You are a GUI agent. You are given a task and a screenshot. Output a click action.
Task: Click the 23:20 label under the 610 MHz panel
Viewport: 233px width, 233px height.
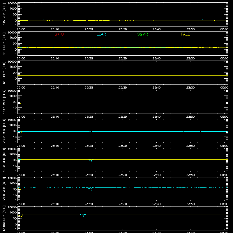[89, 88]
